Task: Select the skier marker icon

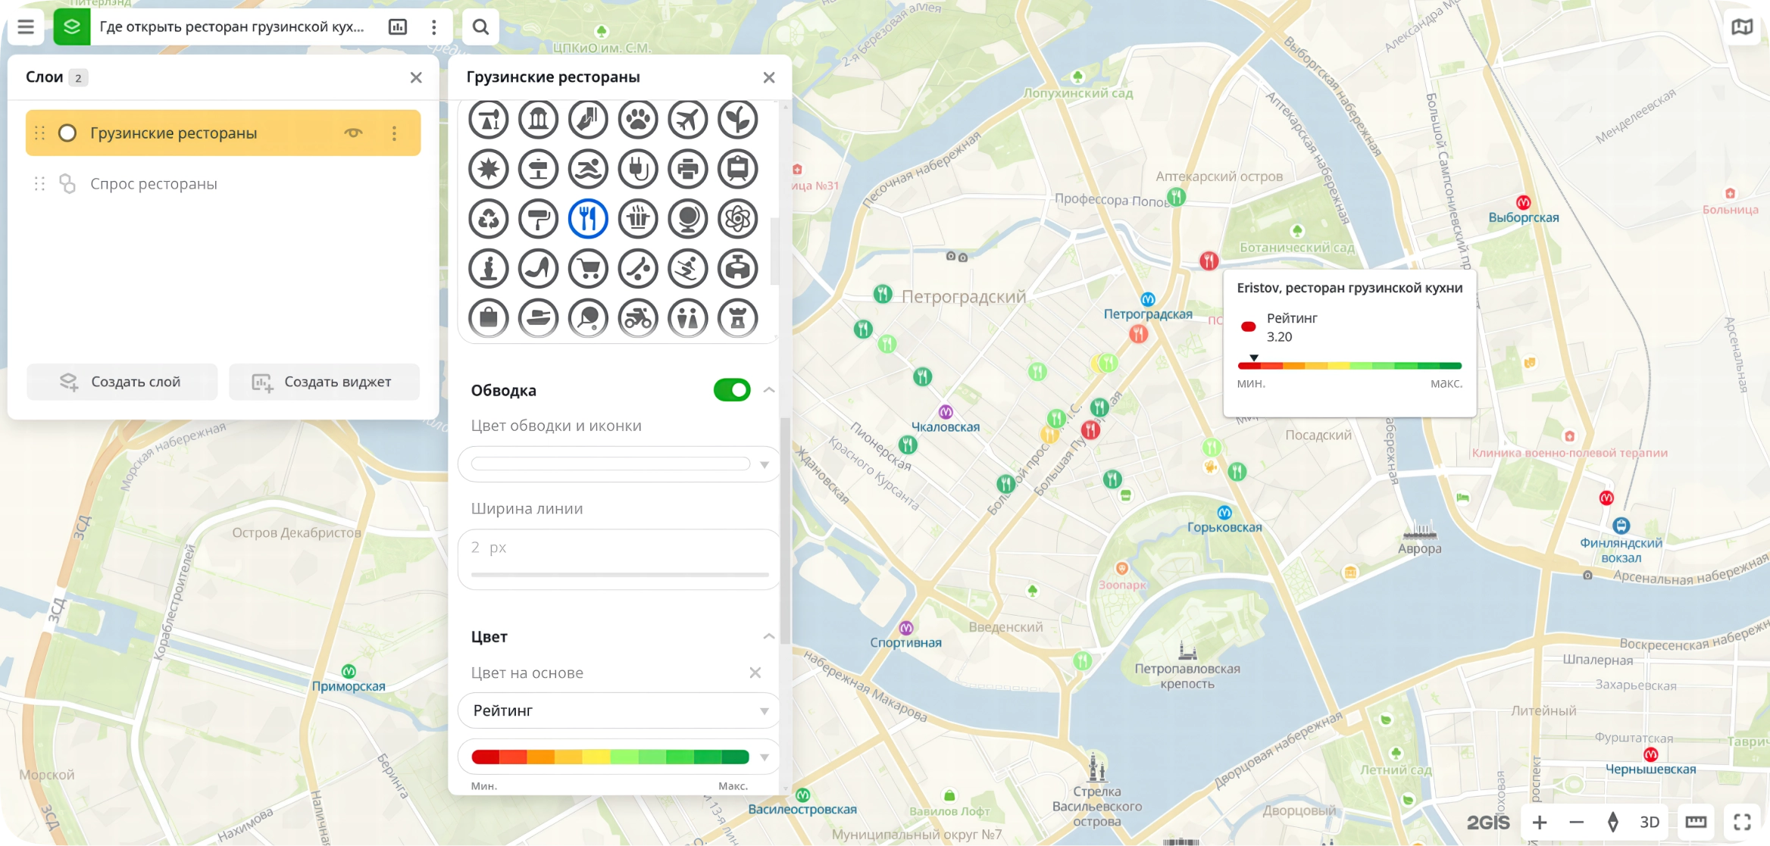Action: [x=688, y=268]
